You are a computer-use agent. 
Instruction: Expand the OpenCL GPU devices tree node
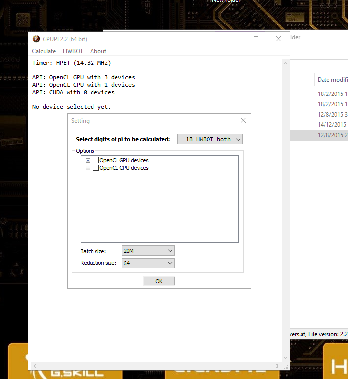click(88, 160)
